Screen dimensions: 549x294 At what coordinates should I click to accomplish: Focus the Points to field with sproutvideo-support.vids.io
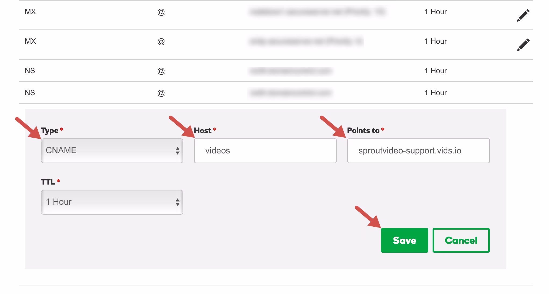(x=419, y=150)
